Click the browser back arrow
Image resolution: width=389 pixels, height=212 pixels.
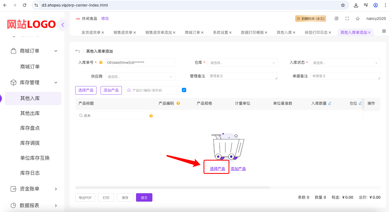coord(5,5)
